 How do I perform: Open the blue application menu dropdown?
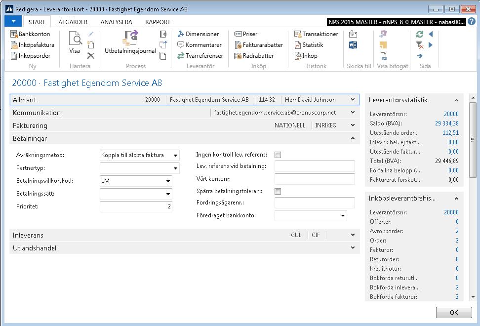click(13, 22)
